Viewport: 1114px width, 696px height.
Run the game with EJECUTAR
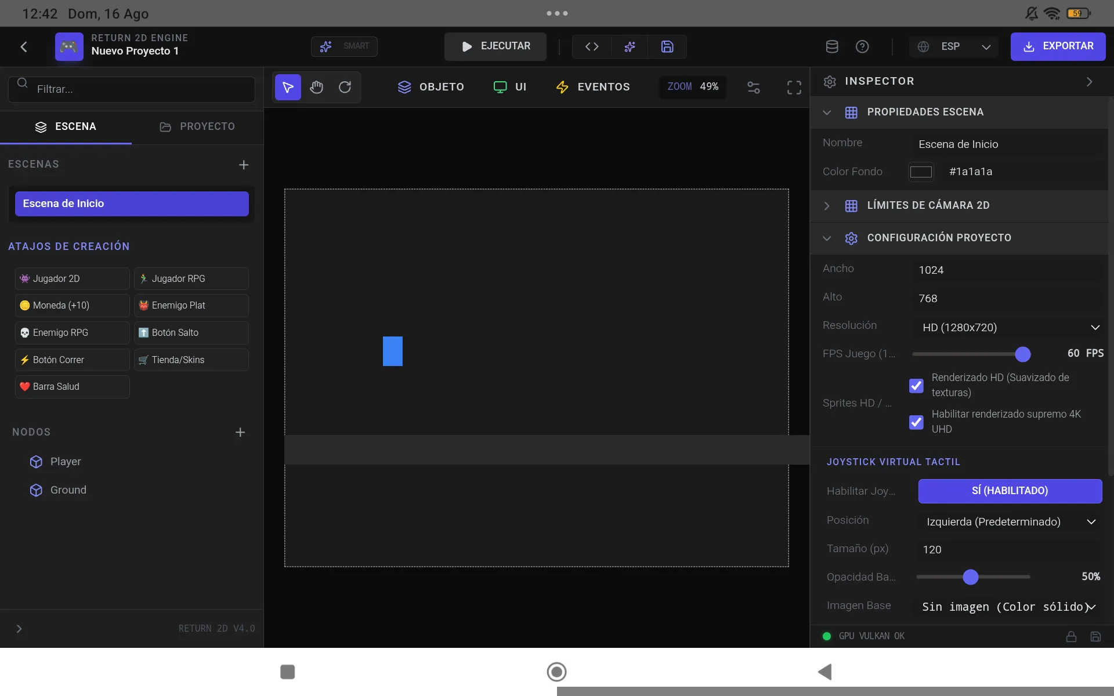495,46
